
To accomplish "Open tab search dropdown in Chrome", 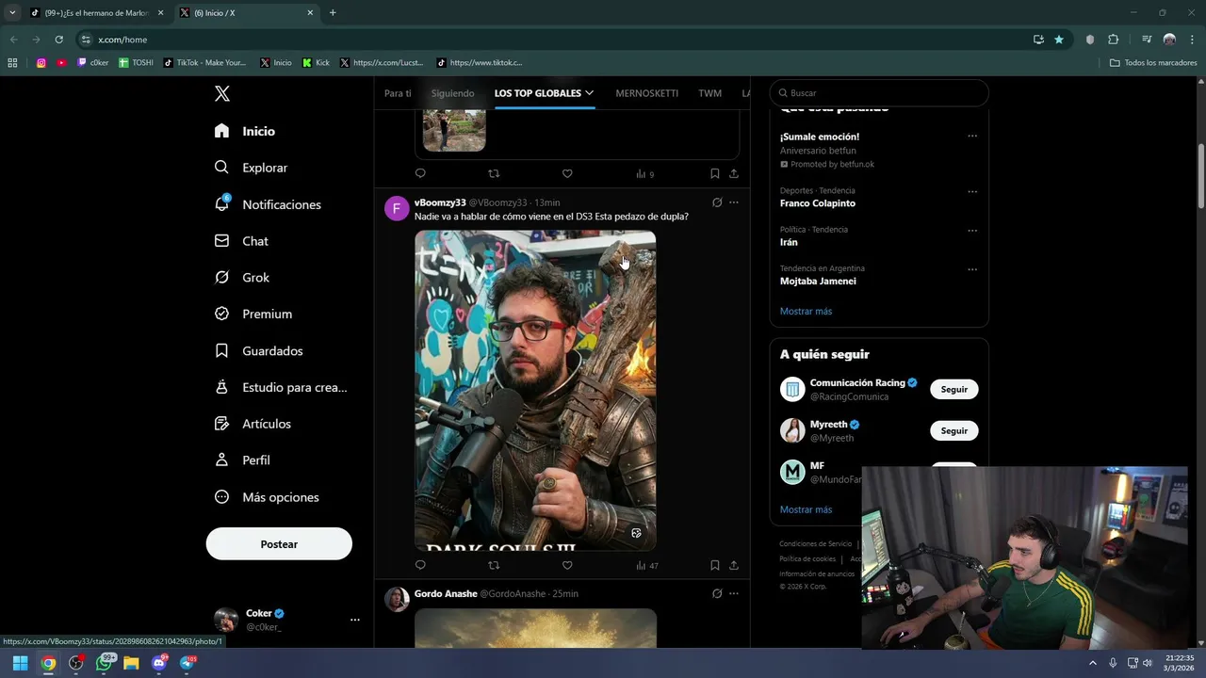I will point(12,13).
